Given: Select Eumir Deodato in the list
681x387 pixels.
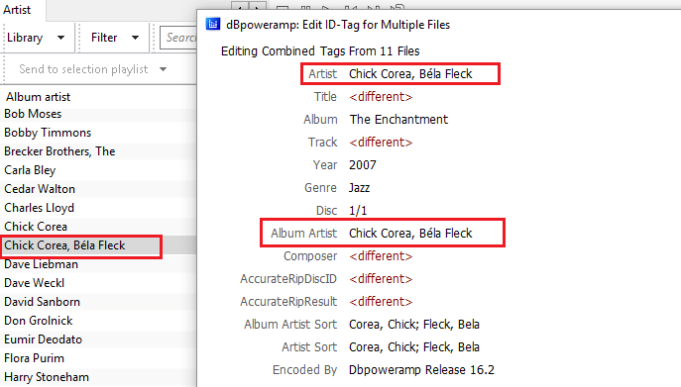Looking at the screenshot, I should [x=43, y=339].
